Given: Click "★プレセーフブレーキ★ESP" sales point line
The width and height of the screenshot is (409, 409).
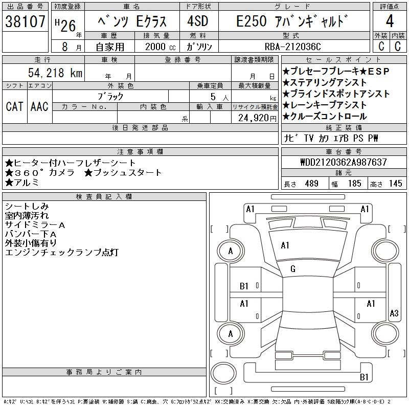Looking at the screenshot, I should click(x=336, y=71).
